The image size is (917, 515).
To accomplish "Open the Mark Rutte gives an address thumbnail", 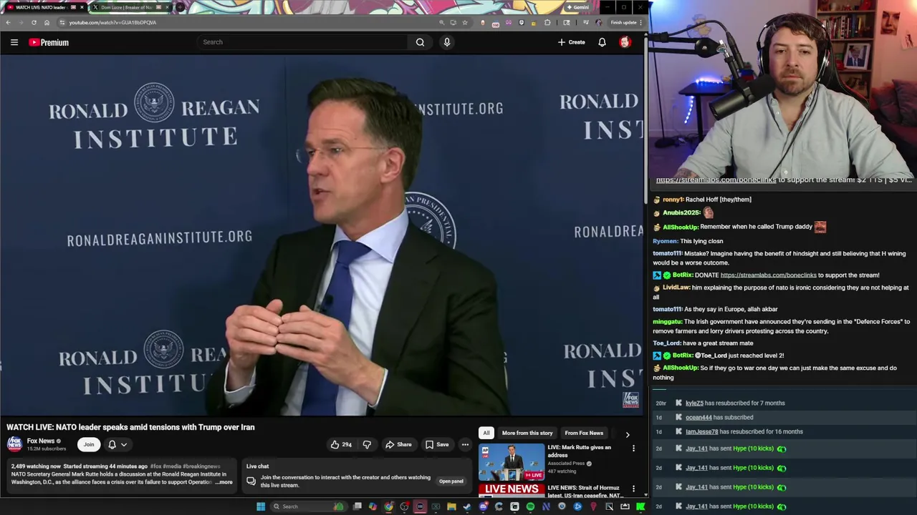I will (512, 463).
